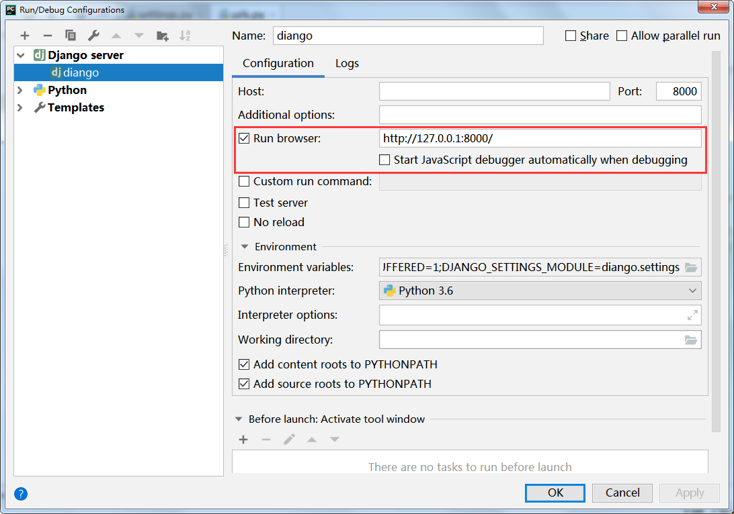
Task: Add a new configuration with plus icon
Action: point(25,36)
